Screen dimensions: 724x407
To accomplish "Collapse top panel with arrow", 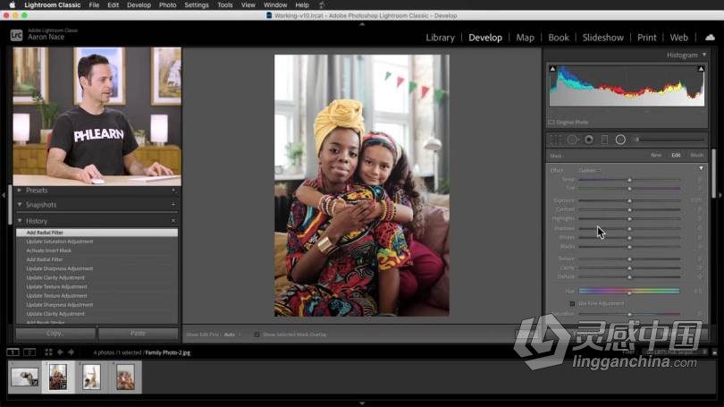I will 362,24.
